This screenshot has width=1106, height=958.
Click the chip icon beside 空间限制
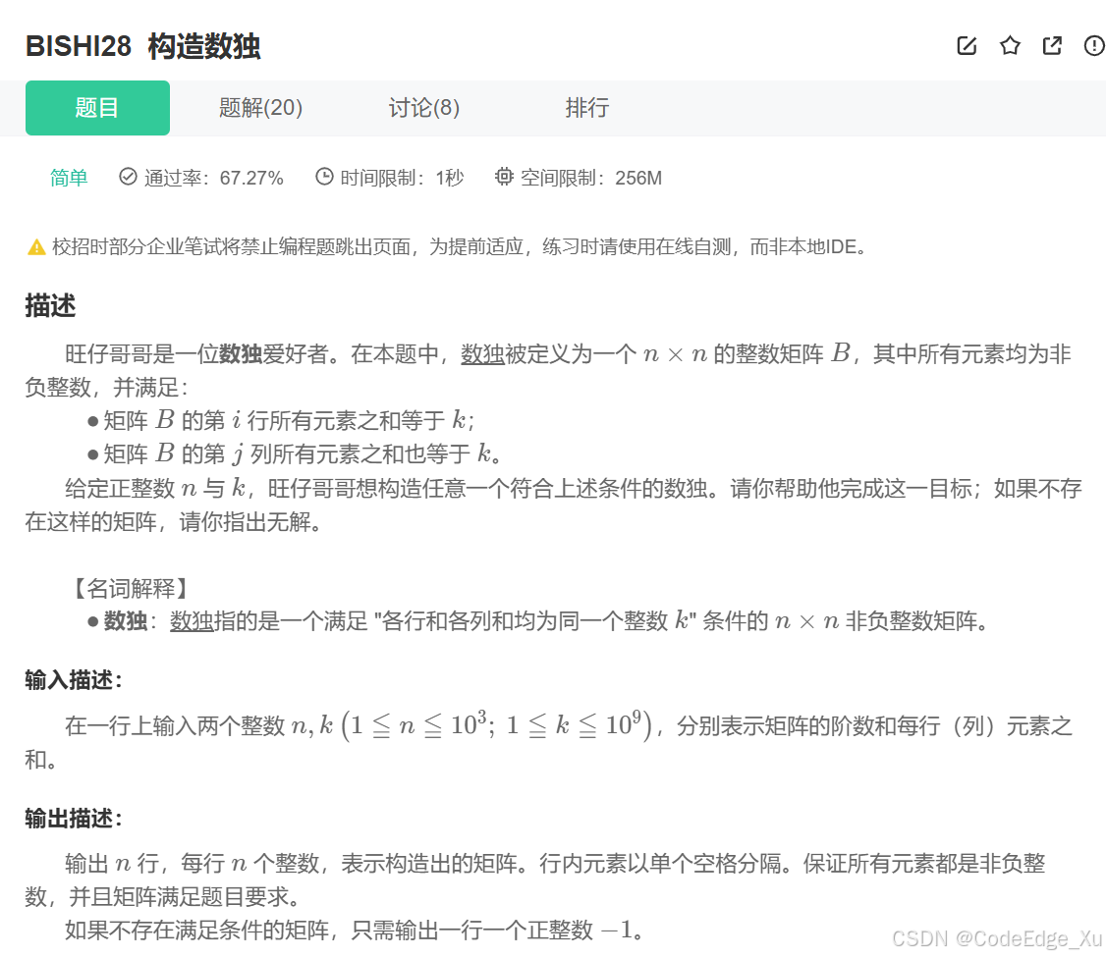504,178
